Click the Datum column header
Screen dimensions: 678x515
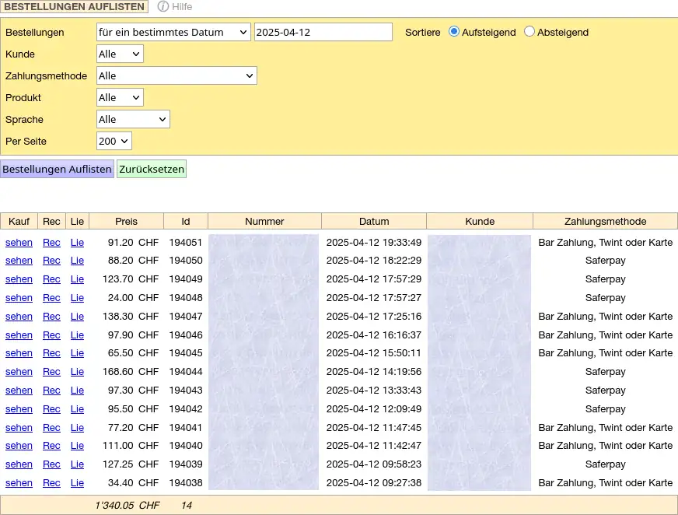374,221
